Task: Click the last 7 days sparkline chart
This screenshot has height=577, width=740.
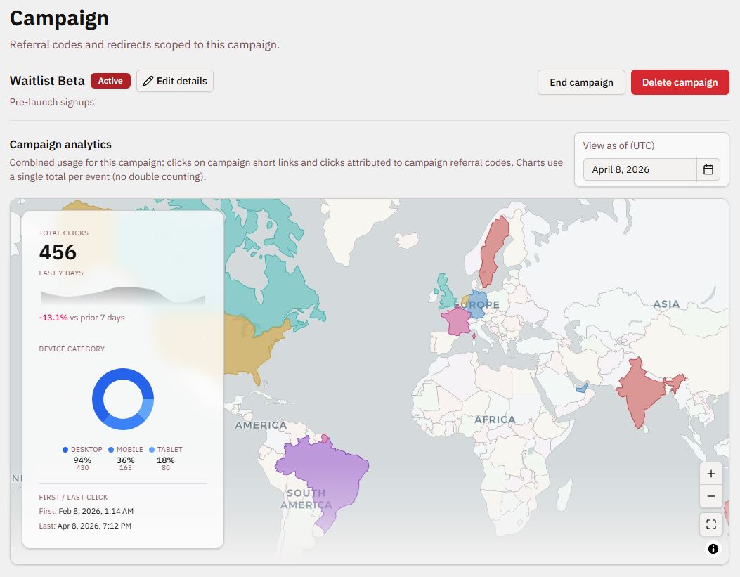Action: pos(123,296)
